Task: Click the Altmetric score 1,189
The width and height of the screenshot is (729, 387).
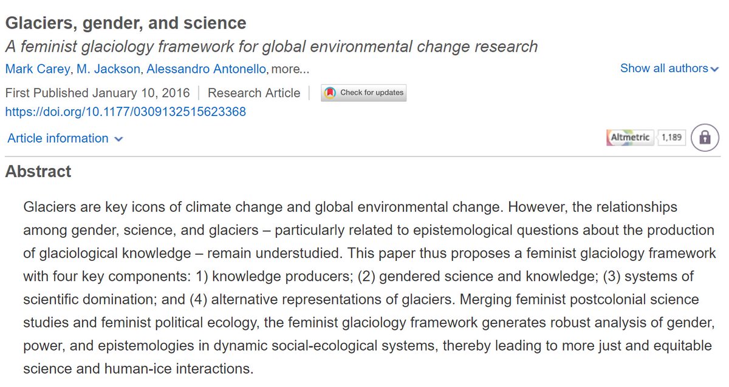Action: (671, 138)
